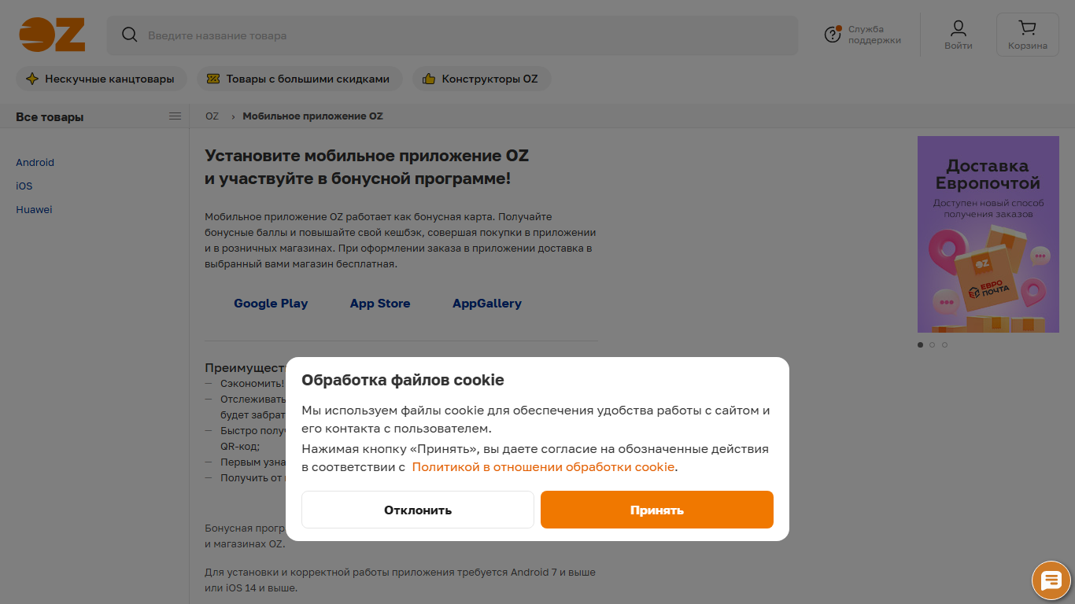
Task: Open the orange chat widget icon
Action: pos(1051,581)
